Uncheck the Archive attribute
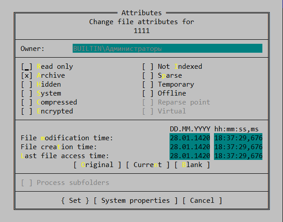The image size is (283, 222). (43, 75)
